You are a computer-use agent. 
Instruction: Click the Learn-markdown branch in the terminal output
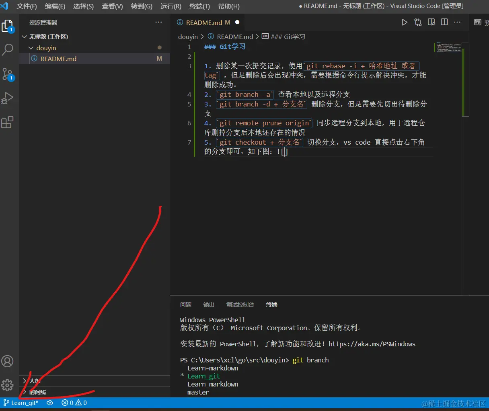[x=213, y=368]
